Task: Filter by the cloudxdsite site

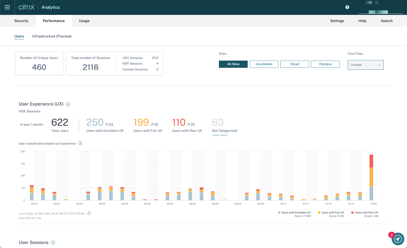Action: click(264, 64)
